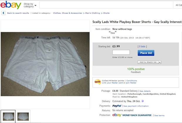Open the All Categories search dropdown
The width and height of the screenshot is (182, 123).
(178, 5)
